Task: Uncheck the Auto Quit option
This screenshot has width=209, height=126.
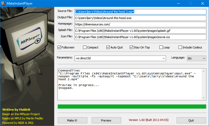Action: coord(108,47)
